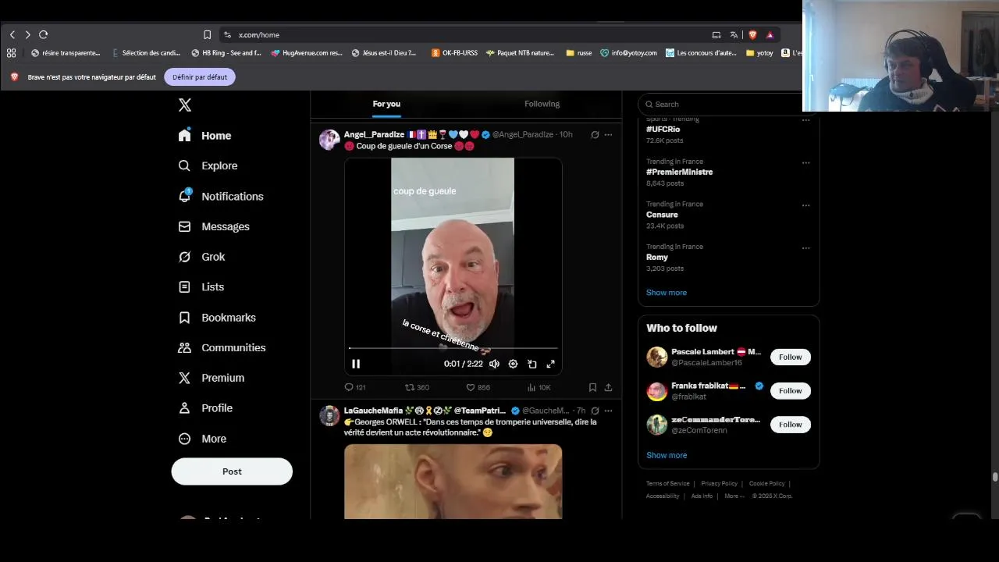The height and width of the screenshot is (562, 999).
Task: Open more options on LaGaucheMafia post
Action: (x=608, y=411)
